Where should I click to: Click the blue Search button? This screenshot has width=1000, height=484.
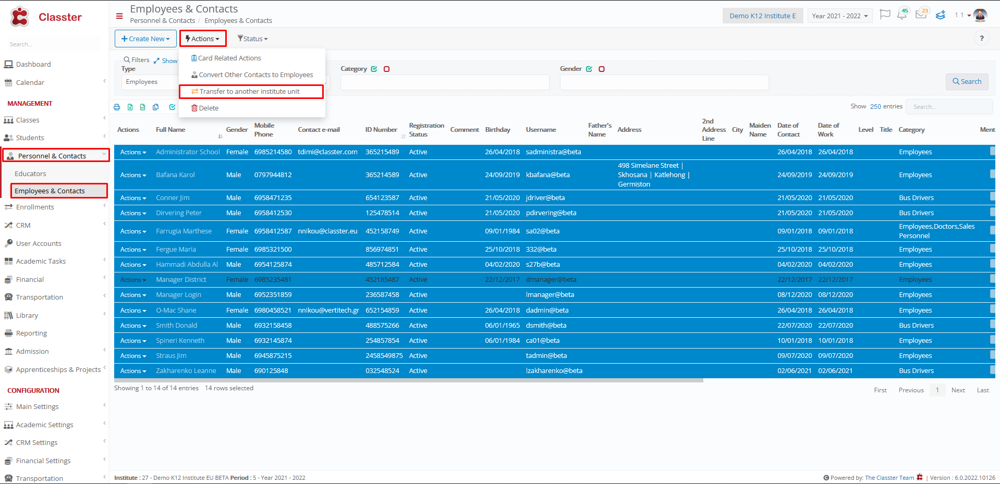click(x=967, y=81)
